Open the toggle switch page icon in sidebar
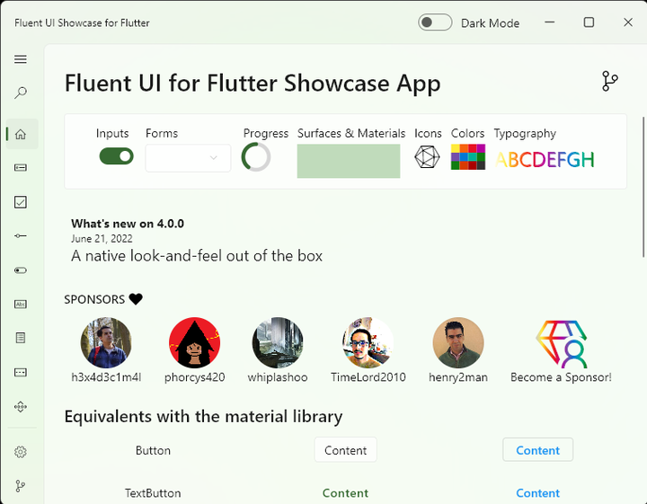 [20, 270]
